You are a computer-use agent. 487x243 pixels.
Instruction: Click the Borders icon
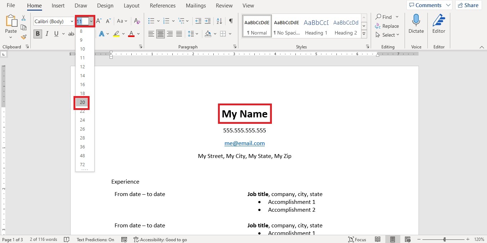[223, 34]
